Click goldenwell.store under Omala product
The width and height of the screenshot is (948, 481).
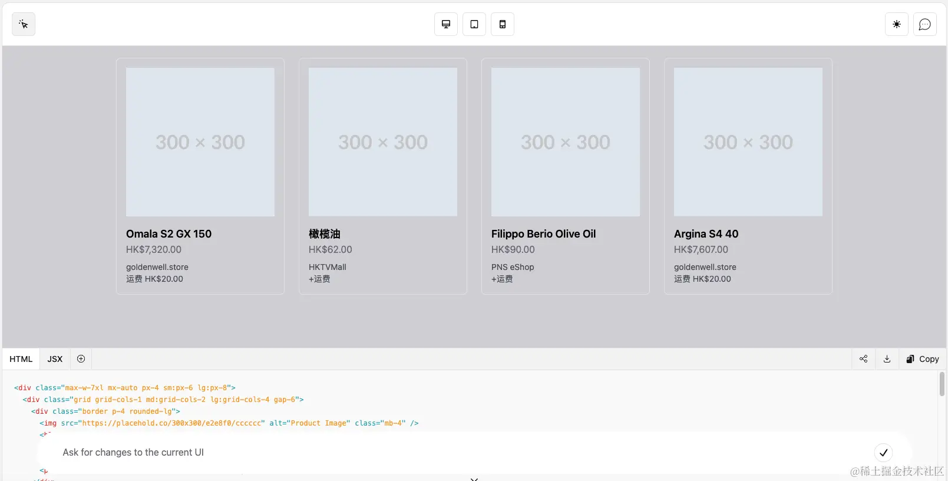tap(157, 267)
